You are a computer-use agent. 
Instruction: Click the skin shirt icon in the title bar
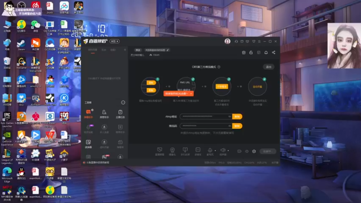click(254, 42)
